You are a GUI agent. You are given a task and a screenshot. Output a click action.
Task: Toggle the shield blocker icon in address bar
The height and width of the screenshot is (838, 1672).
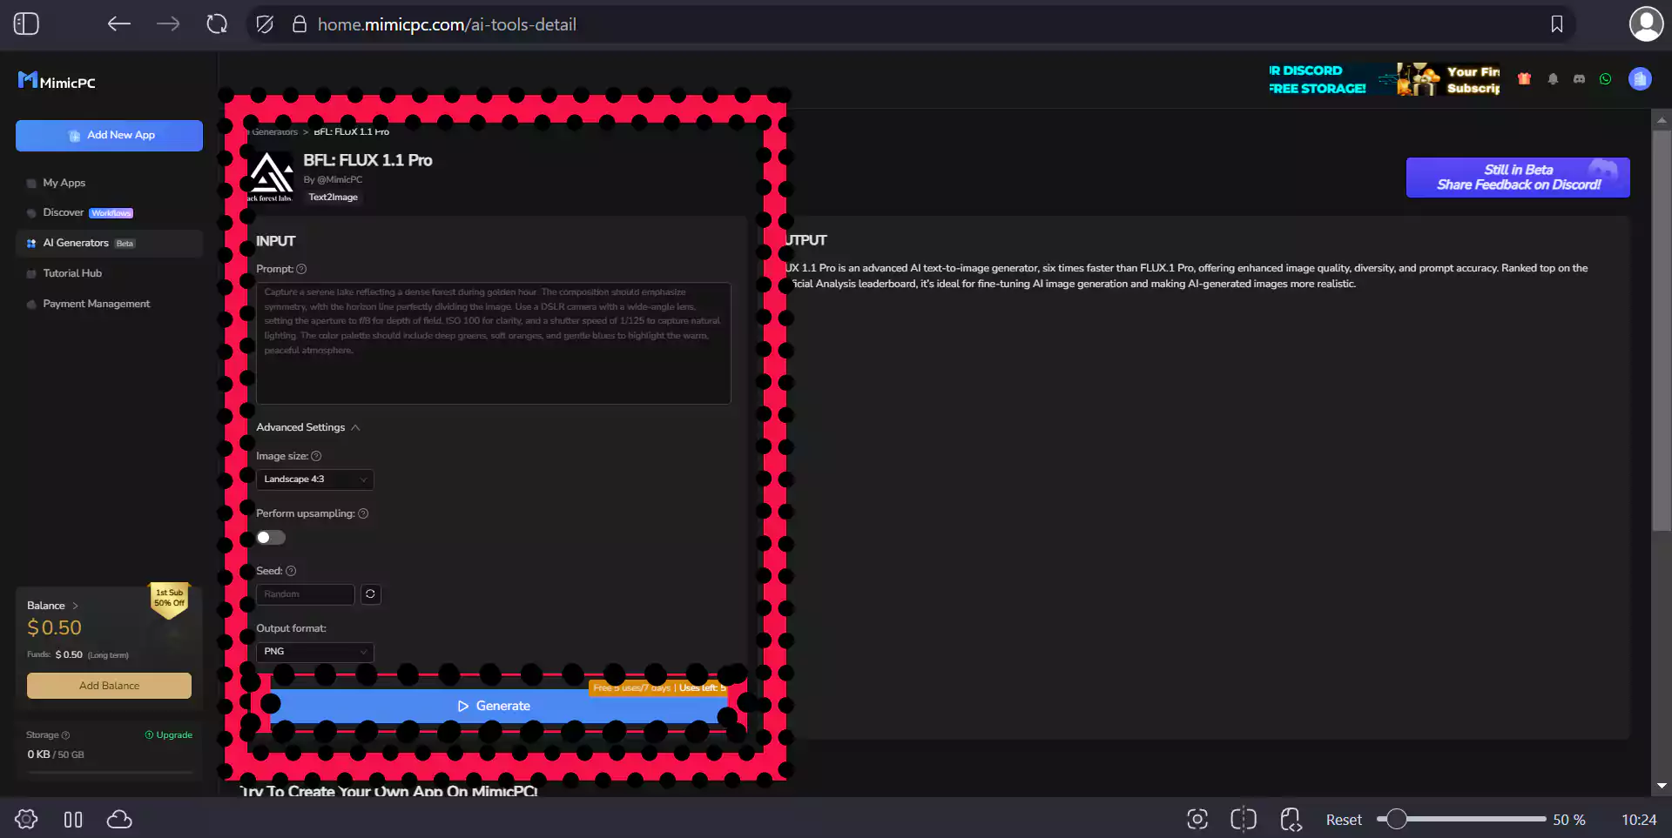pyautogui.click(x=265, y=24)
